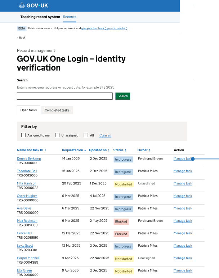Screen dimensions: 219x278
Task: Go back using the Back link
Action: 22,38
